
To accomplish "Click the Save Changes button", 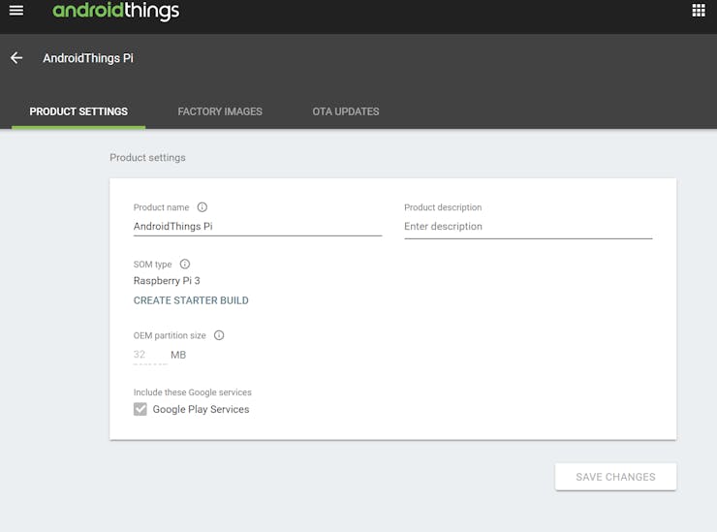I will 615,477.
